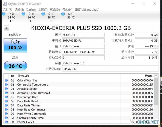This screenshot has width=162, height=127.
Task: Click status dot for Available Spare row 03
Action: tap(6, 89)
